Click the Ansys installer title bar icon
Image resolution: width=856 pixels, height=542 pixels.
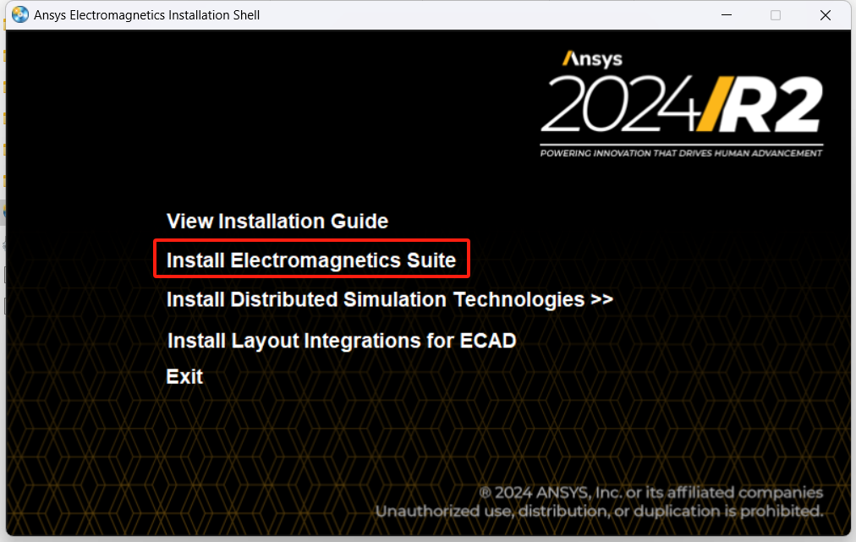tap(20, 14)
